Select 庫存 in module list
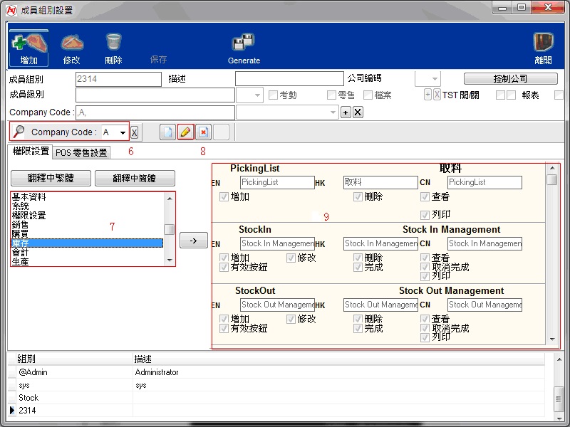The width and height of the screenshot is (570, 427). tap(87, 243)
